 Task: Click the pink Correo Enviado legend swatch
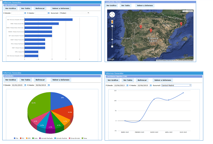click(x=69, y=138)
